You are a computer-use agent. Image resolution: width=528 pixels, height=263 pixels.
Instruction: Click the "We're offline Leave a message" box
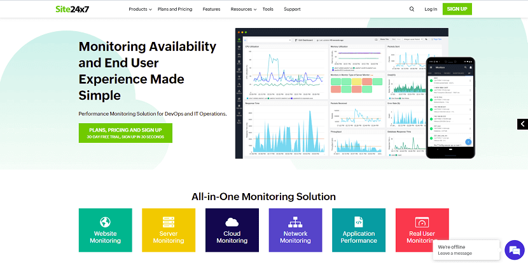[466, 250]
